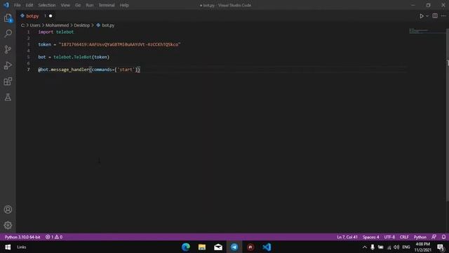
Task: Open the Source Control view
Action: click(8, 49)
